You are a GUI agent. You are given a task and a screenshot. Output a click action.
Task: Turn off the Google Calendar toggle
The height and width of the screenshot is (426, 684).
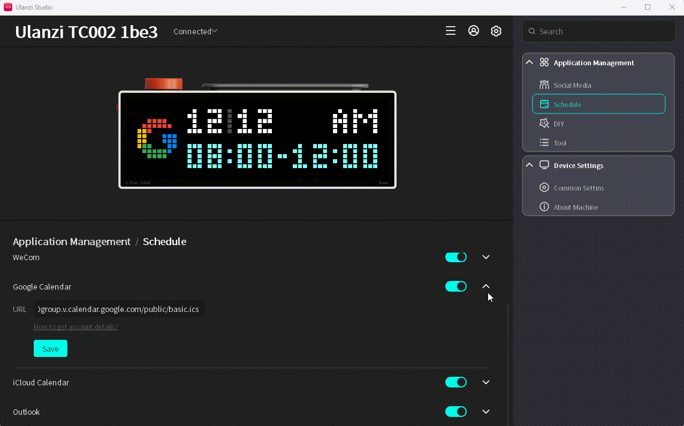tap(456, 286)
